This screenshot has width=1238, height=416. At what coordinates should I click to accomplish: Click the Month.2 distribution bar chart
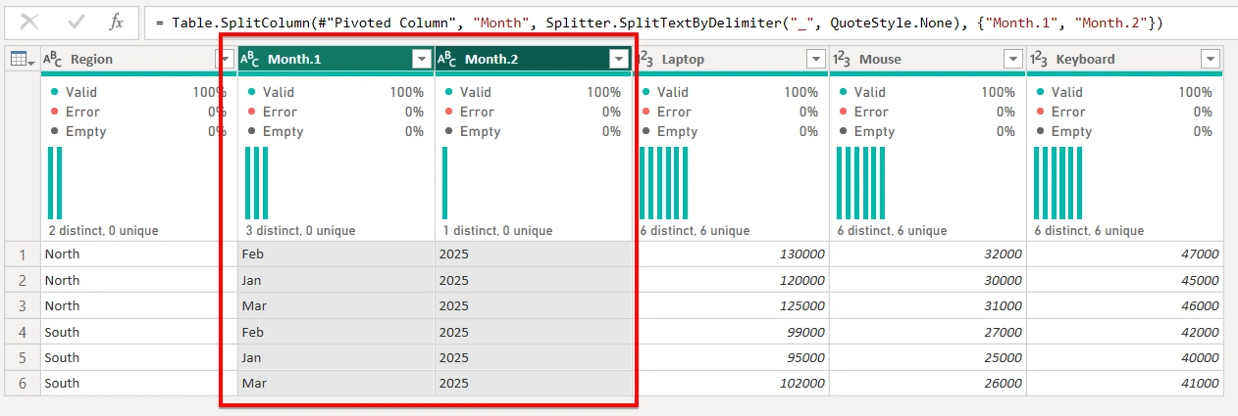[x=444, y=183]
